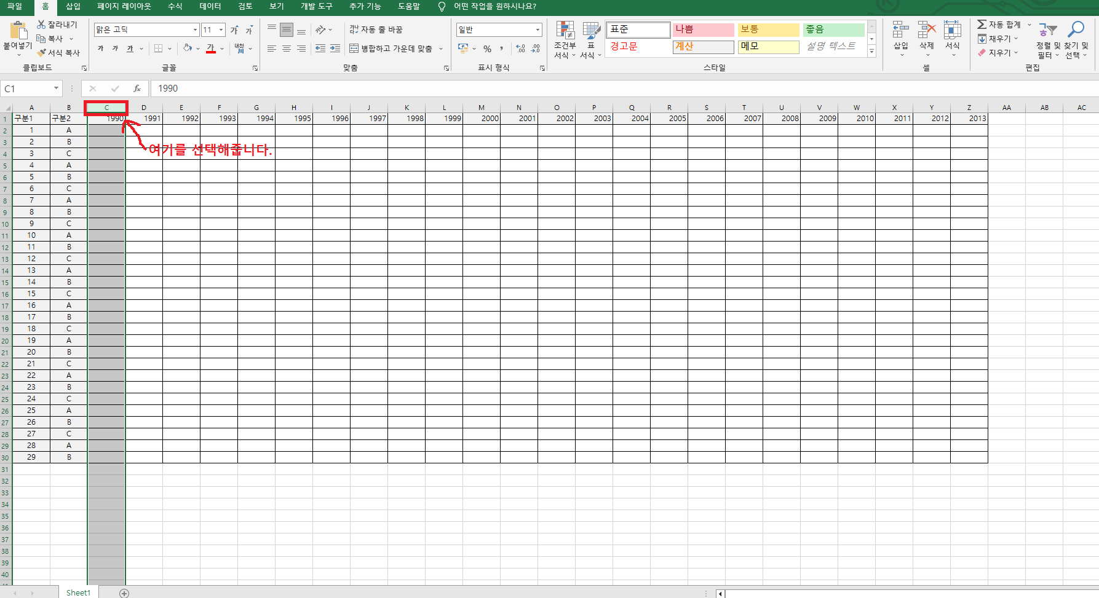The height and width of the screenshot is (598, 1099).
Task: Open the number format dropdown 일반
Action: pos(538,30)
